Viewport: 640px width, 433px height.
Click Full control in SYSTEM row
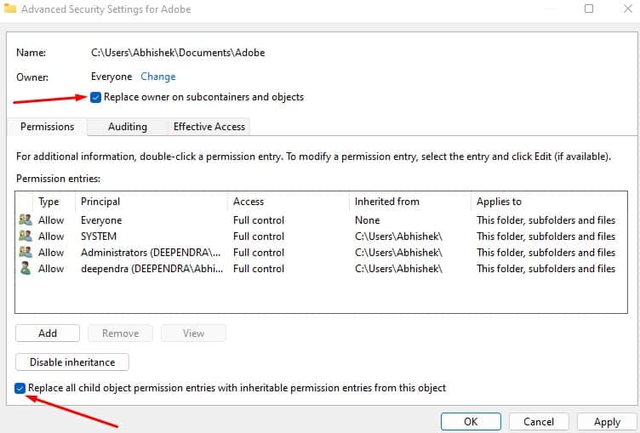[x=259, y=236]
